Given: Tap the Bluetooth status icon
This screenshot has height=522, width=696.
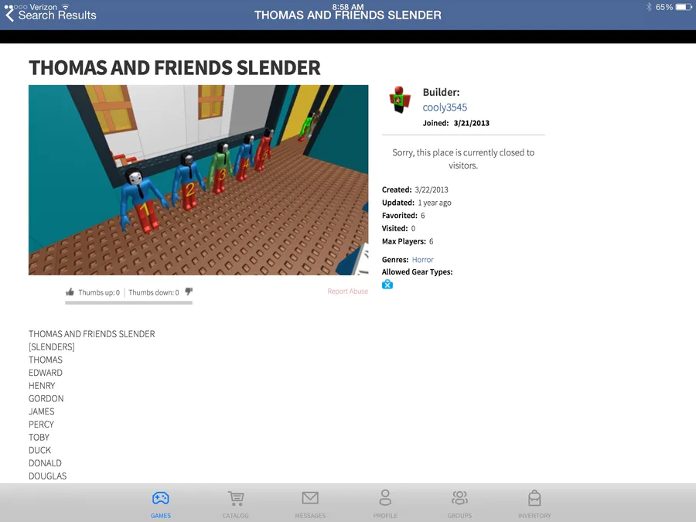Looking at the screenshot, I should [649, 7].
